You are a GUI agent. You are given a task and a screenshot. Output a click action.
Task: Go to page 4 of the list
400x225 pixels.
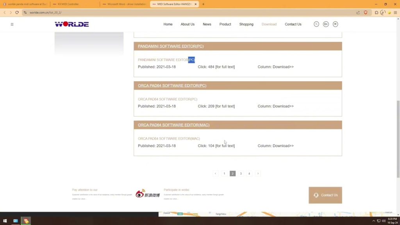[249, 173]
